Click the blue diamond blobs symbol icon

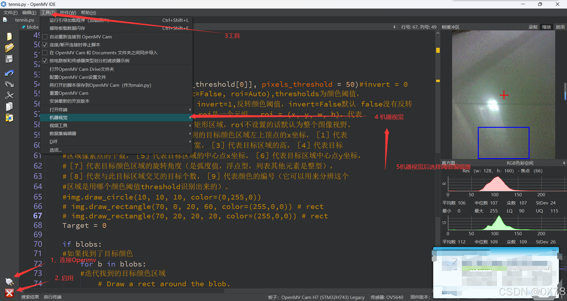[x=24, y=27]
